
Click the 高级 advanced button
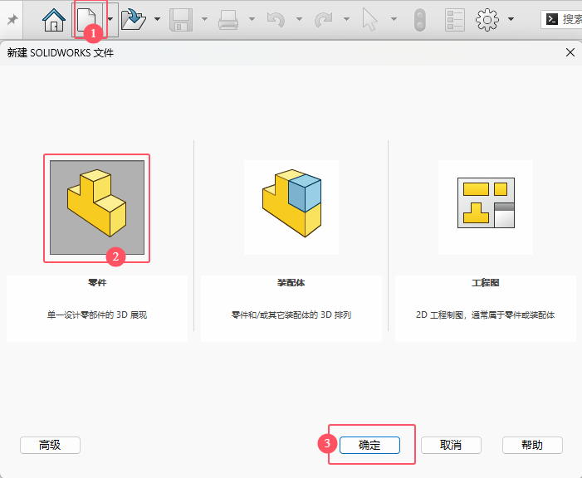(50, 445)
